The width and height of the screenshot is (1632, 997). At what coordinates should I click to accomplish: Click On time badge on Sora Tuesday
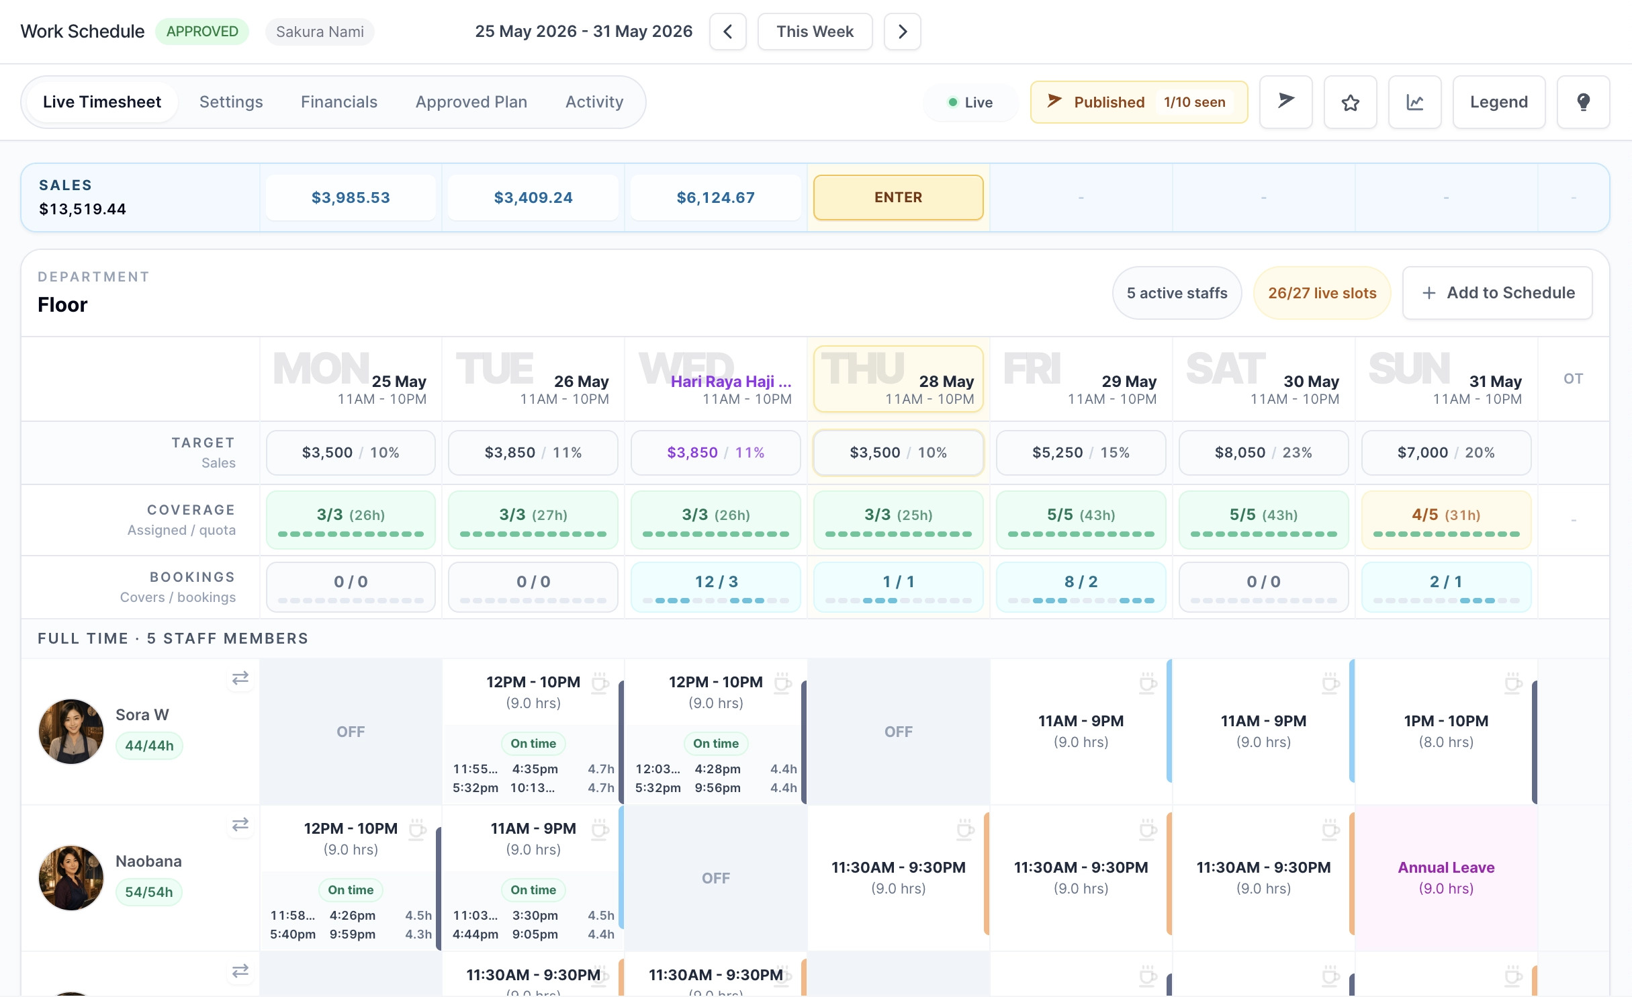click(x=533, y=744)
